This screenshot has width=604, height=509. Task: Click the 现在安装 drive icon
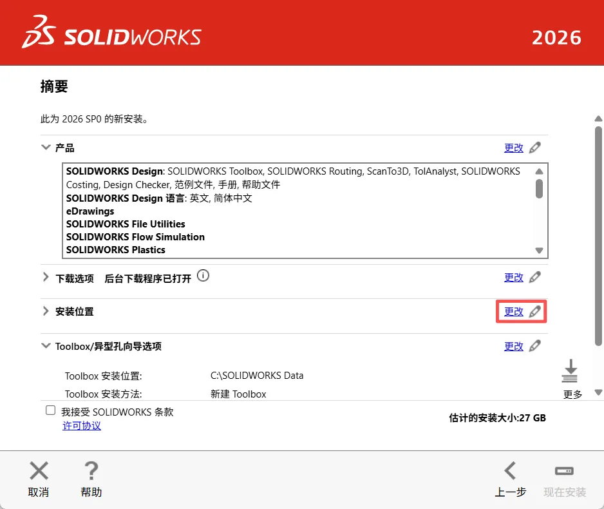(x=564, y=471)
